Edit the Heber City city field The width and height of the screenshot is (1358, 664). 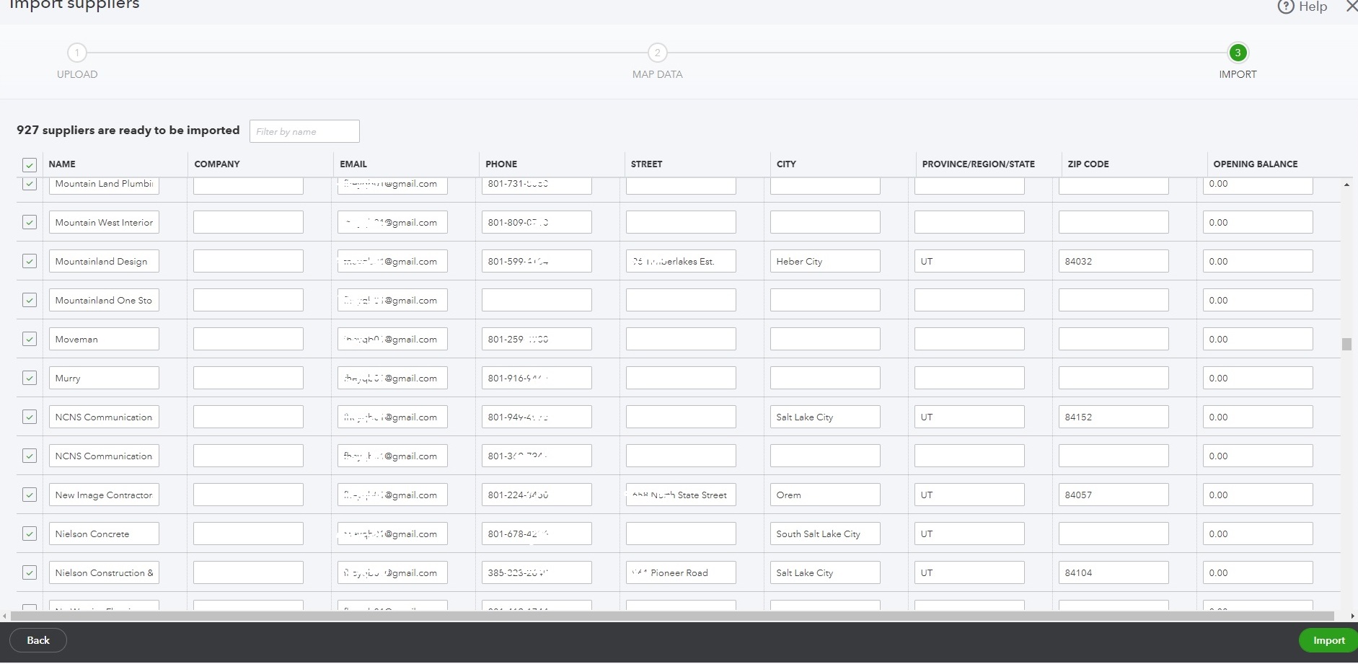click(x=825, y=261)
